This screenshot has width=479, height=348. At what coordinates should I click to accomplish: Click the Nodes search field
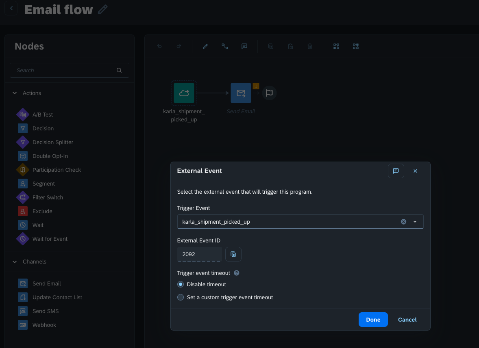(65, 70)
